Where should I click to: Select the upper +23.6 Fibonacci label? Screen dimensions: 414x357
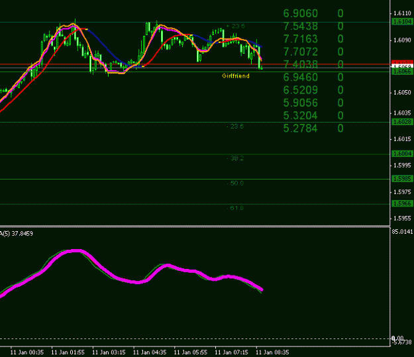point(236,26)
